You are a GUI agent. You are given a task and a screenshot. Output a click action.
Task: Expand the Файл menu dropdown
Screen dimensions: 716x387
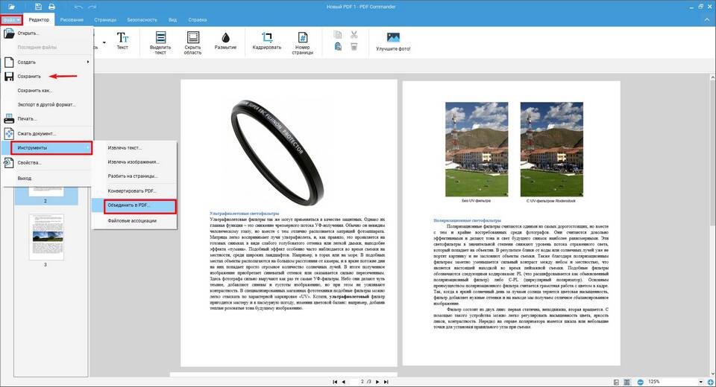pyautogui.click(x=11, y=19)
